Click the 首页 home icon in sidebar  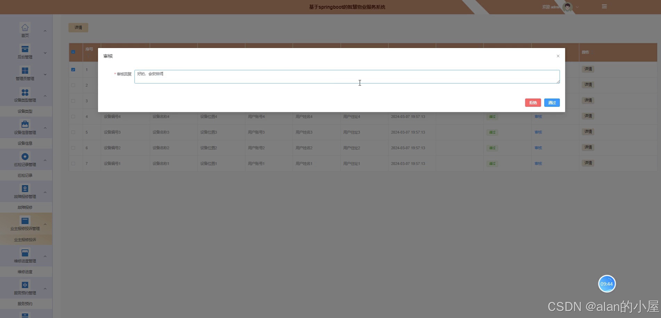[x=25, y=27]
